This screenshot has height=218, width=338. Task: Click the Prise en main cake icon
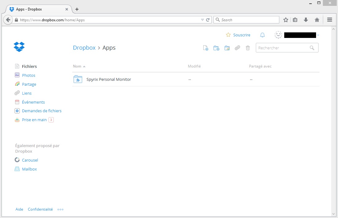point(17,120)
